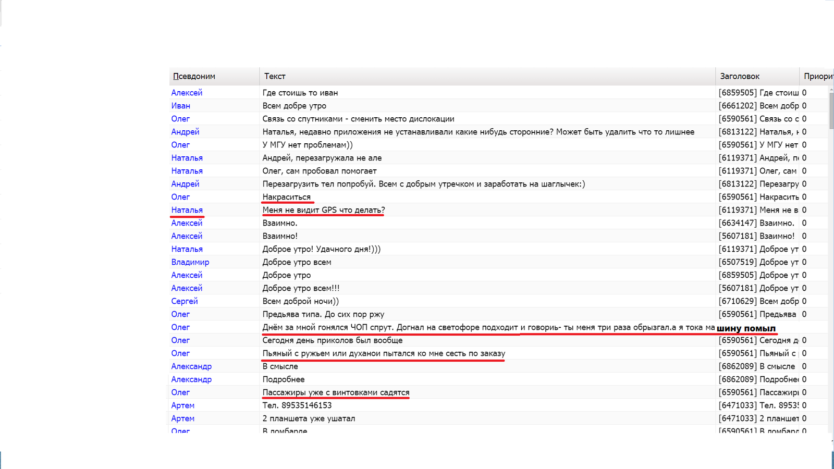This screenshot has width=834, height=469.
Task: Select the text 'Меня не видит GPS что делать?'
Action: click(324, 210)
